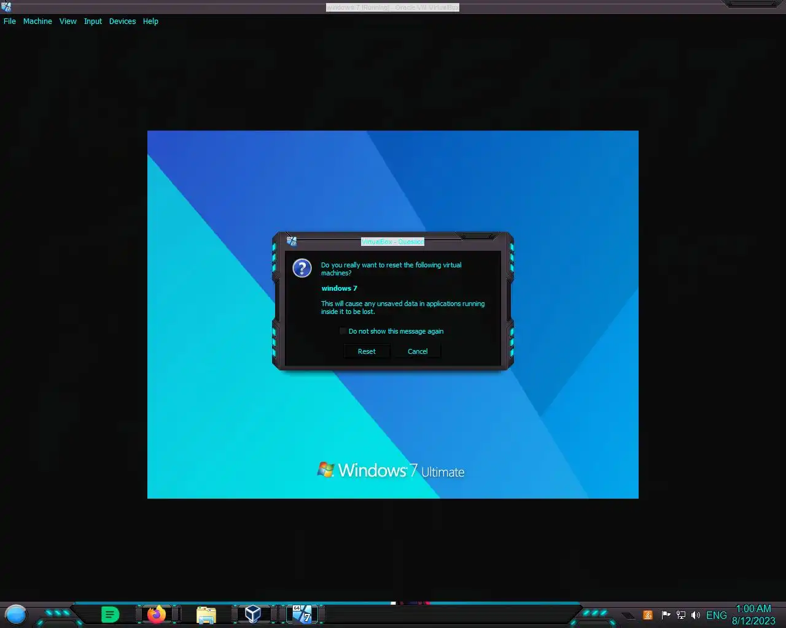Switch the ENG input language indicator

pyautogui.click(x=717, y=615)
